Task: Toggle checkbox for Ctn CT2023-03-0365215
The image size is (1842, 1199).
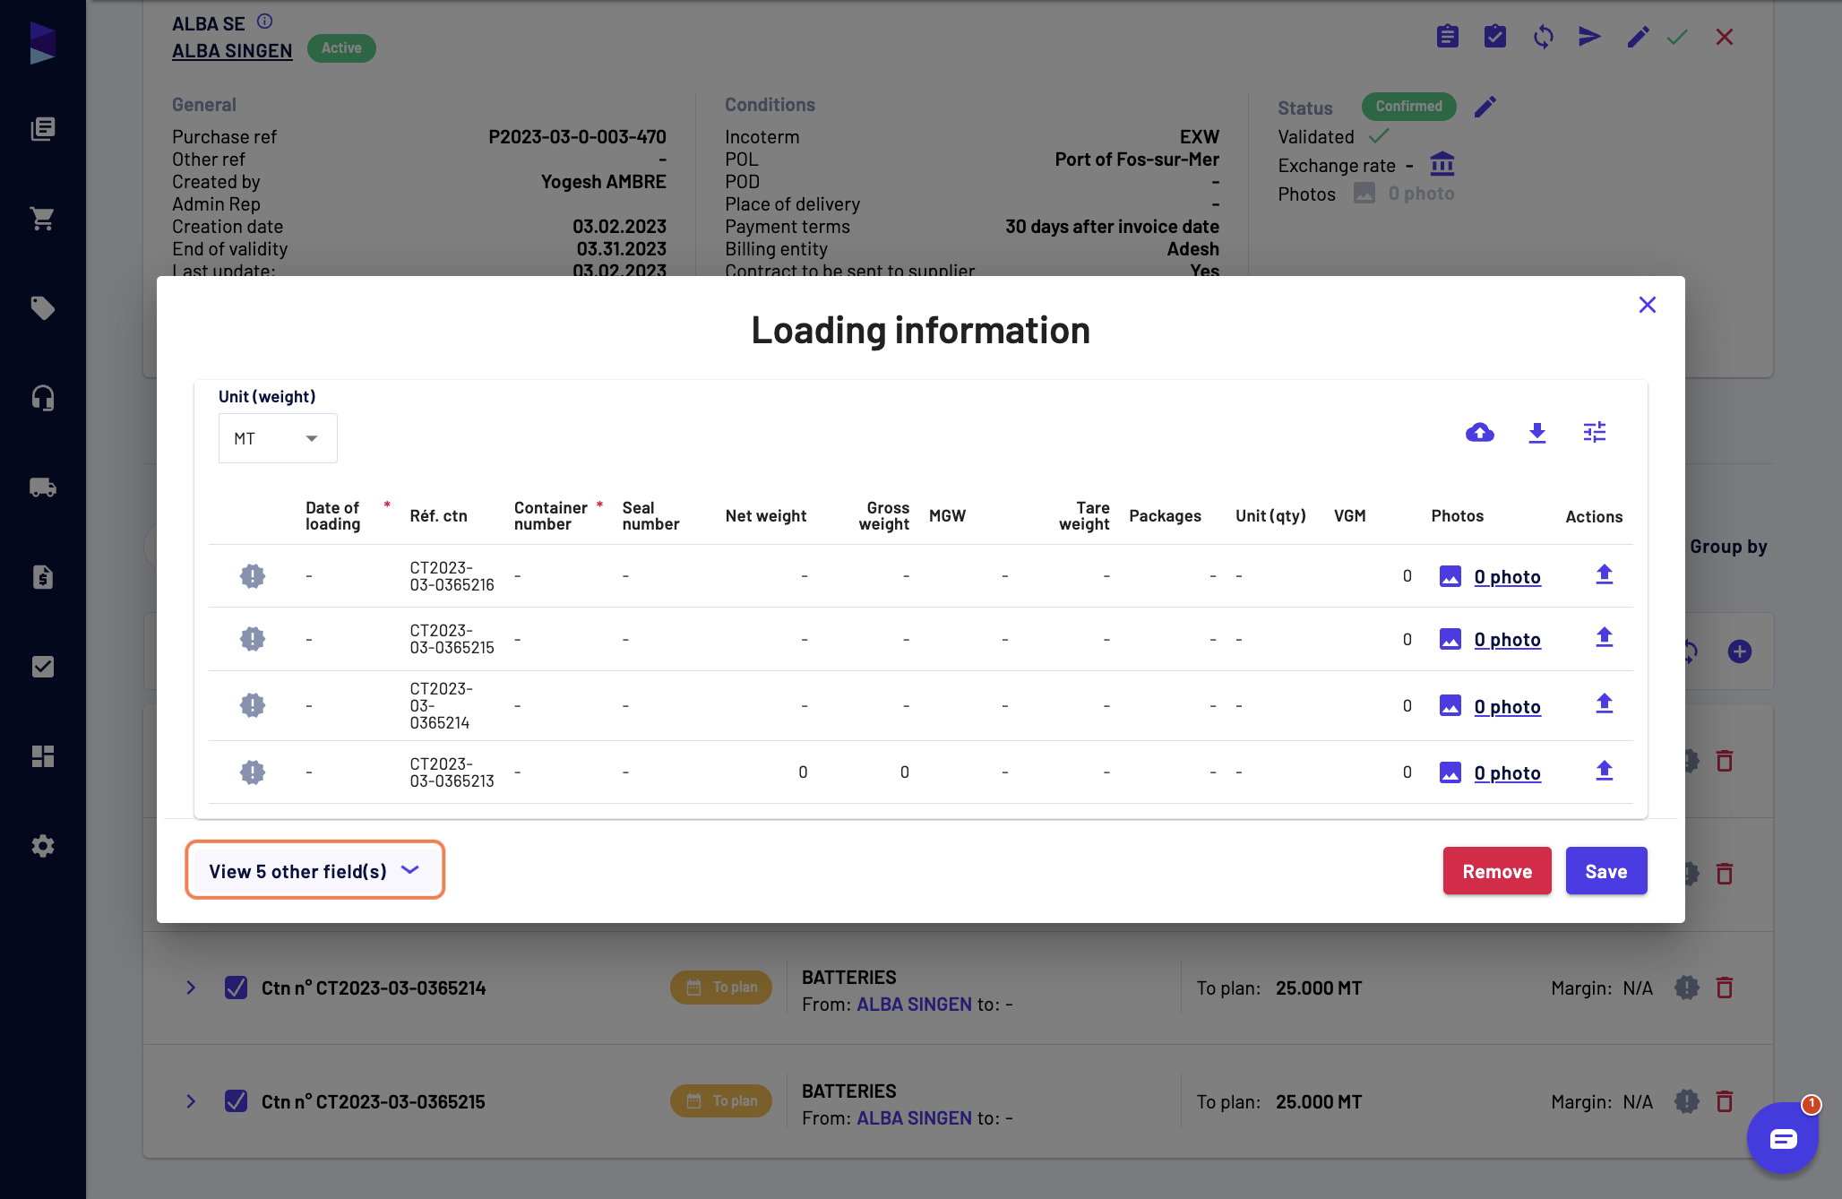Action: tap(236, 1101)
